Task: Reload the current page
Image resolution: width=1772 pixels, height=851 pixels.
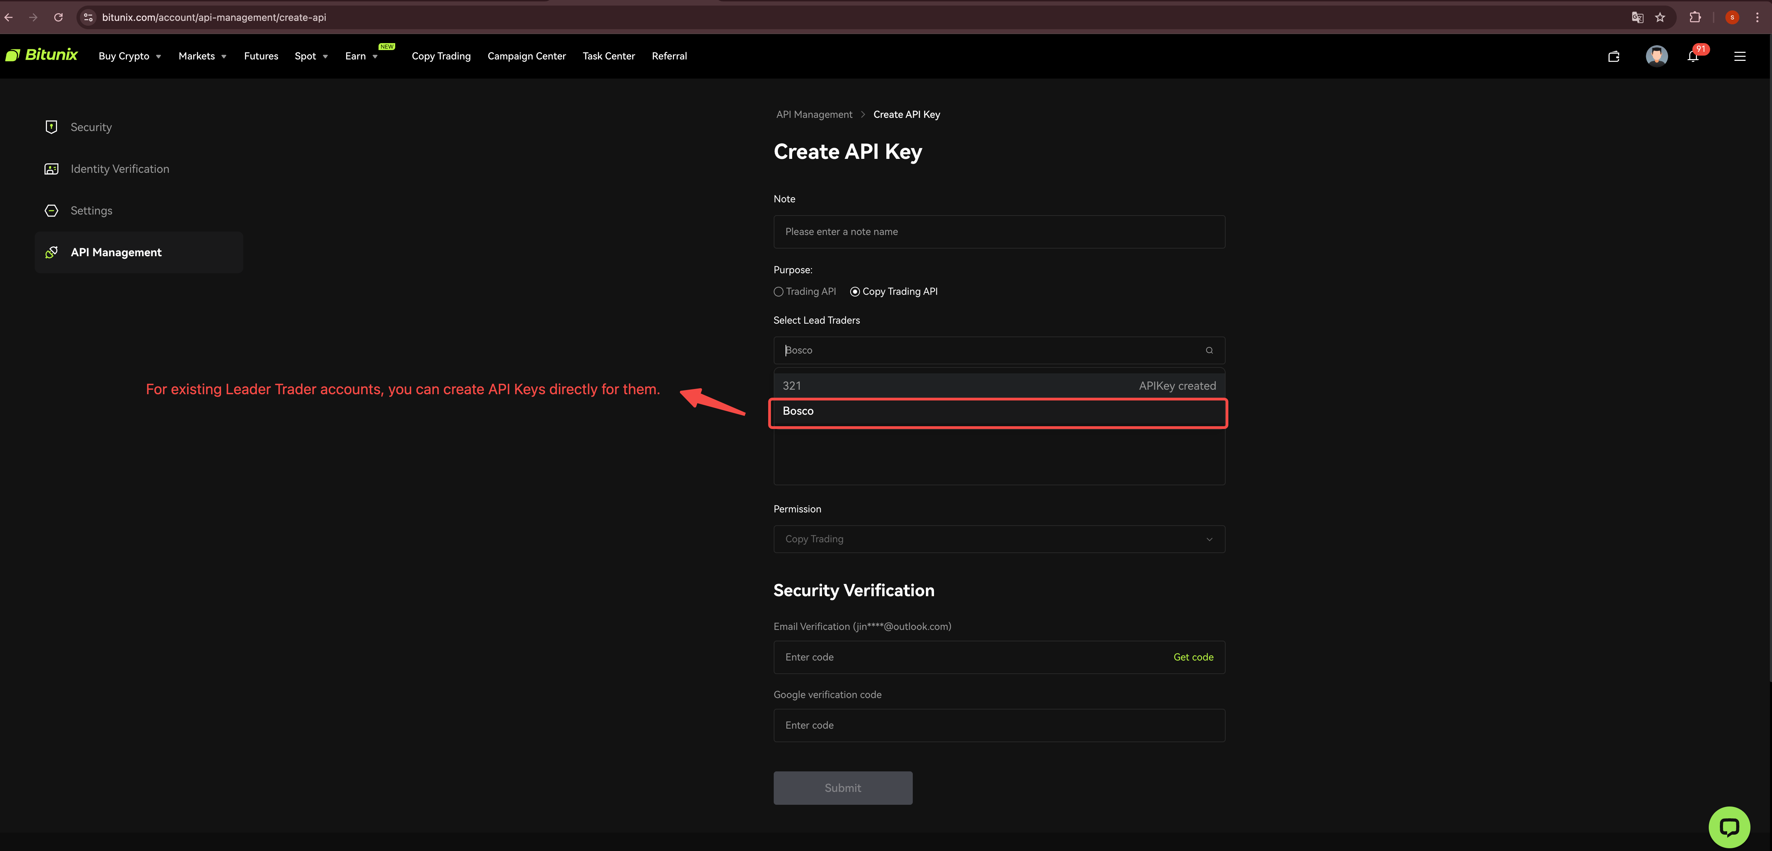Action: (58, 17)
